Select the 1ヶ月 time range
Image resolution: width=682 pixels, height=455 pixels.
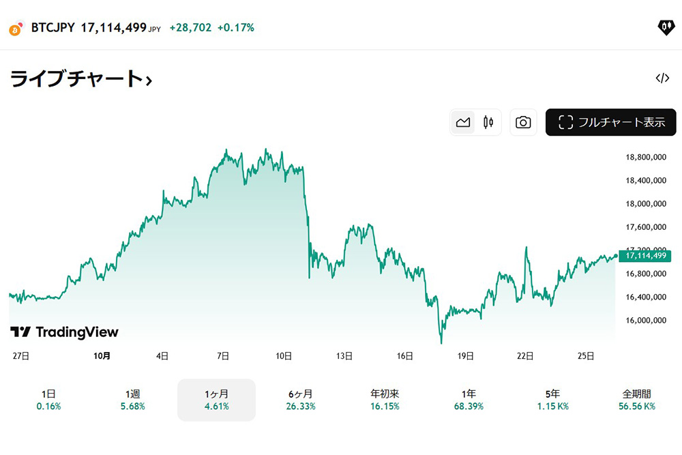(x=216, y=400)
